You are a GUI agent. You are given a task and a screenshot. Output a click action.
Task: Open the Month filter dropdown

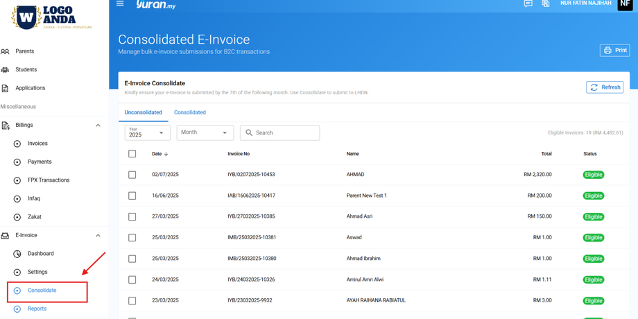coord(205,132)
